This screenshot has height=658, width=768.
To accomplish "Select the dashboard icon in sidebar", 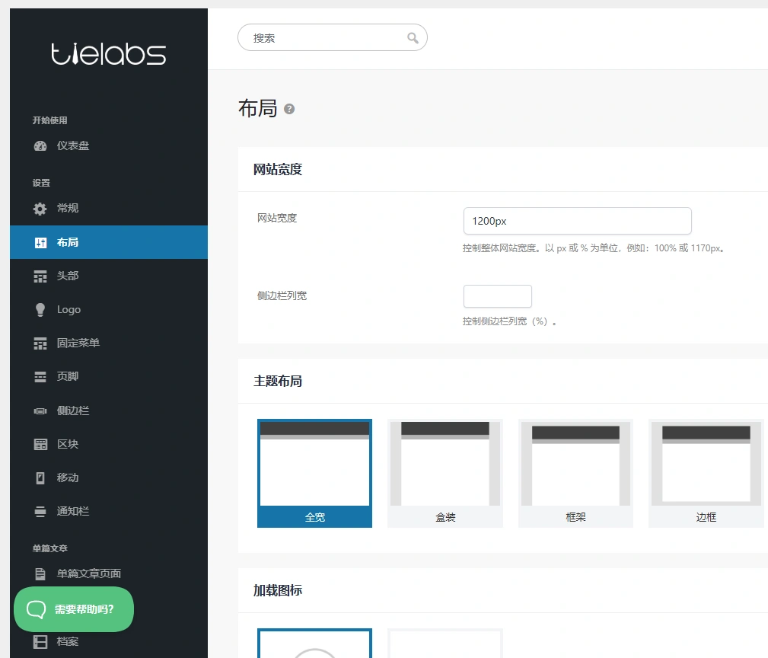I will [40, 145].
